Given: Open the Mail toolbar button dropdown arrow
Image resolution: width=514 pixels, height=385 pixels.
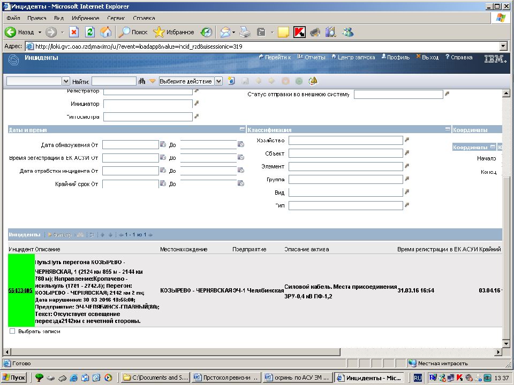Looking at the screenshot, I should 233,33.
